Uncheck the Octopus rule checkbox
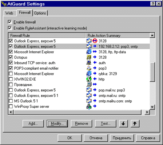This screenshot has height=145, width=163. (11, 57)
